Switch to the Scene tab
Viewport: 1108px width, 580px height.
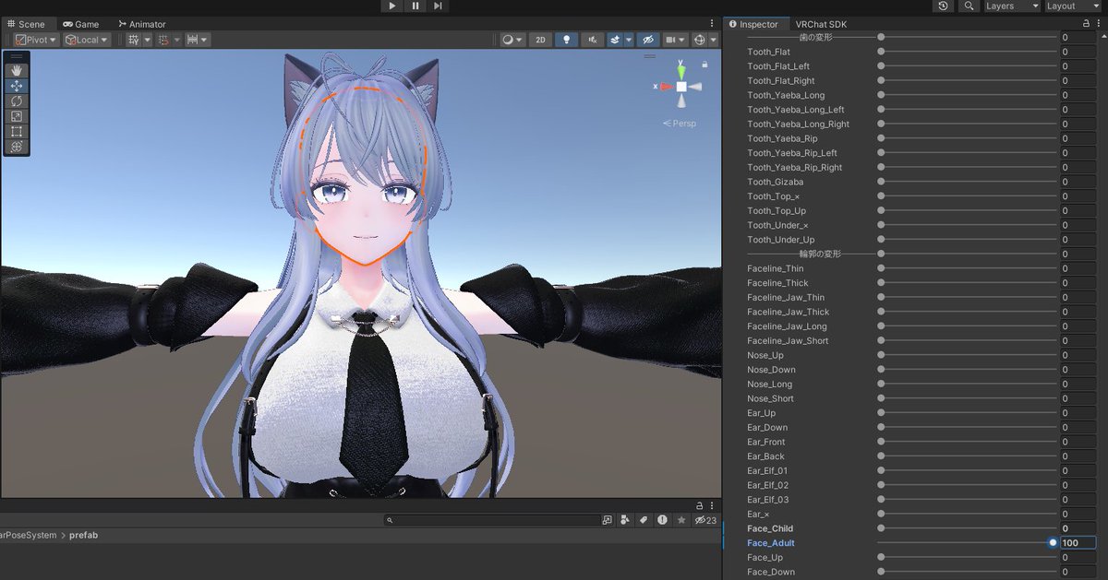coord(26,24)
